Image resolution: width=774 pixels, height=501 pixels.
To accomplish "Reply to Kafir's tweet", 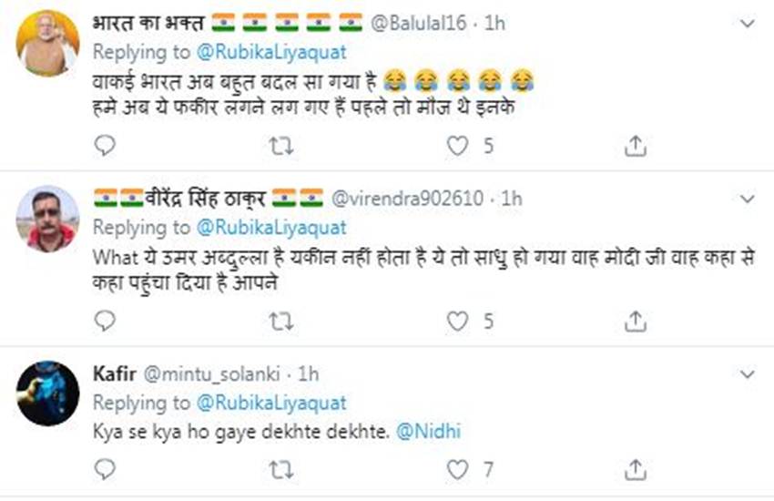I will (x=106, y=471).
